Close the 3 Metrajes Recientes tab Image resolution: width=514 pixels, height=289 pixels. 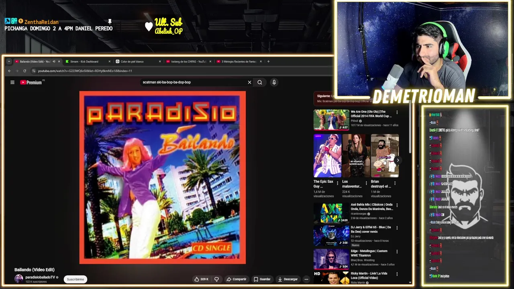(x=261, y=61)
